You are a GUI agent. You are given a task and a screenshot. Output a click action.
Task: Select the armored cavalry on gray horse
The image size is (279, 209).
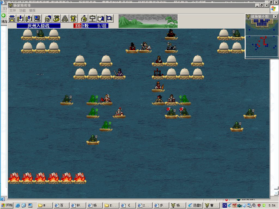click(x=171, y=47)
